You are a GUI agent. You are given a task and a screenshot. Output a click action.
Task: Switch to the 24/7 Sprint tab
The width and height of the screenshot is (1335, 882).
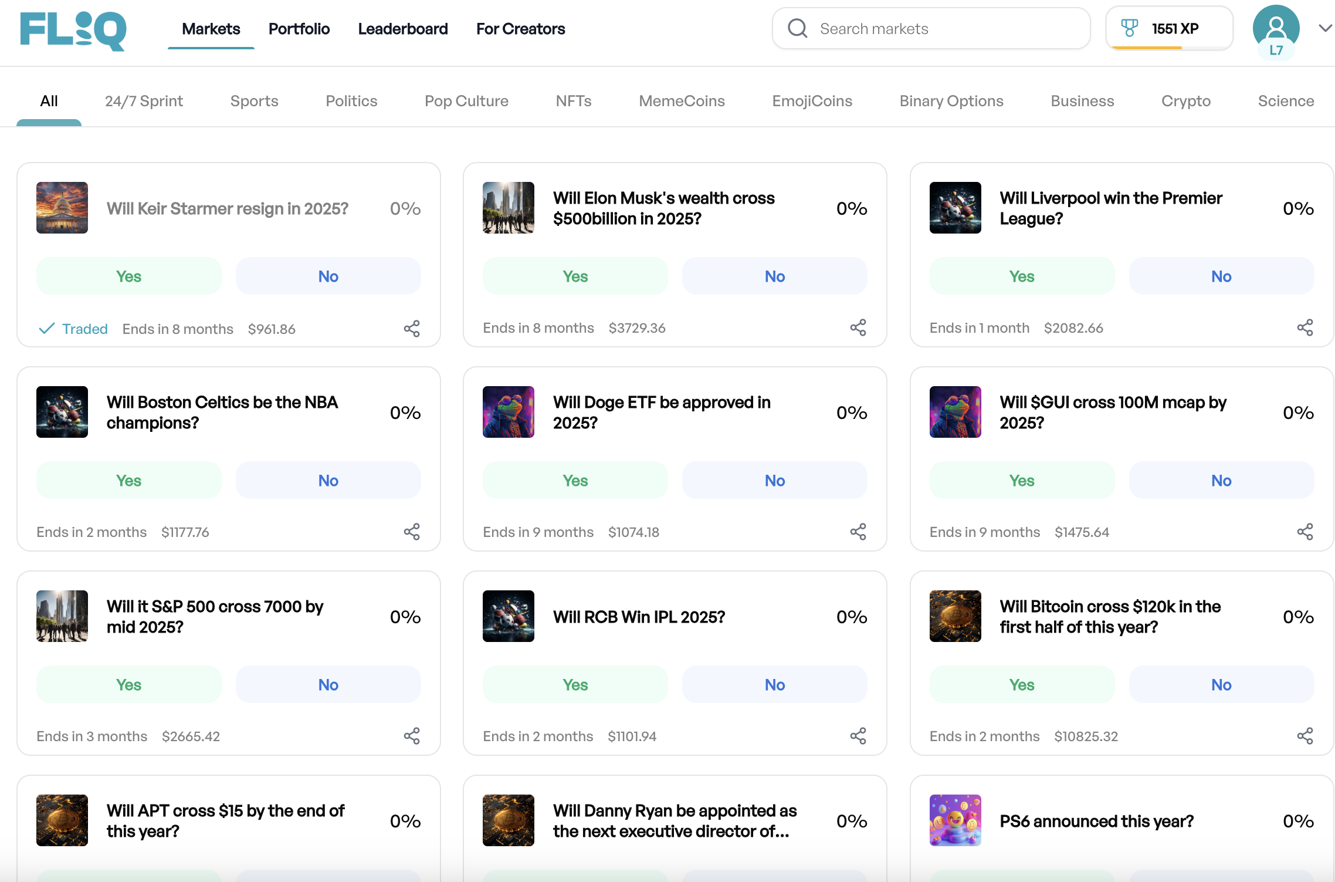144,101
